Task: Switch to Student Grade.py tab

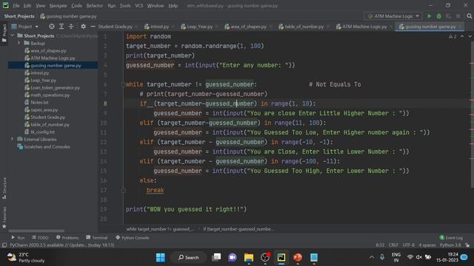Action: [116, 27]
